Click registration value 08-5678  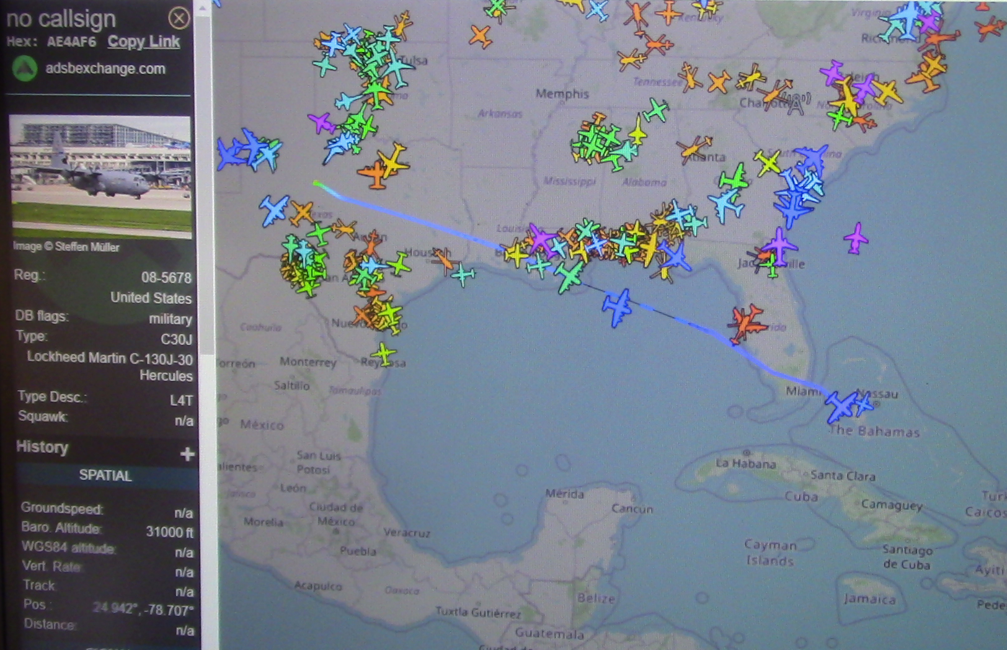[166, 277]
